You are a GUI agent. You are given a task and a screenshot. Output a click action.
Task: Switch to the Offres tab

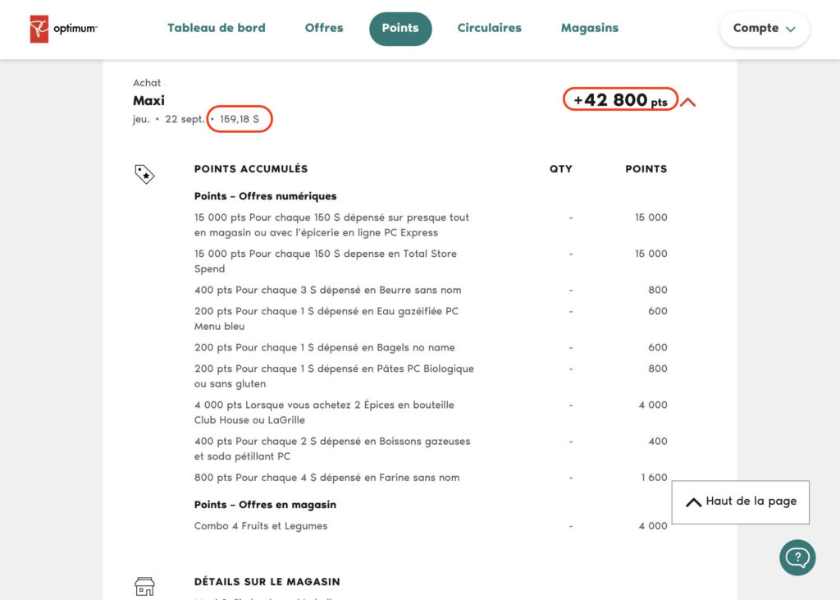(x=324, y=28)
